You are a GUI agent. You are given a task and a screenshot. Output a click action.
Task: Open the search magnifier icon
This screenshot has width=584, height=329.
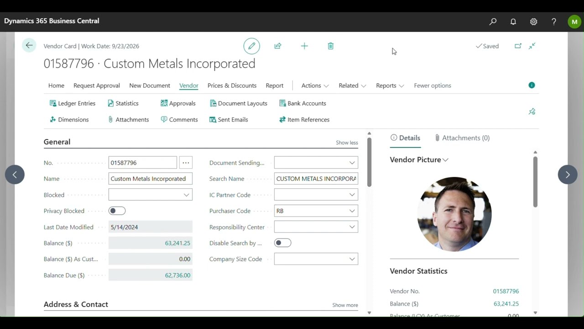tap(493, 21)
